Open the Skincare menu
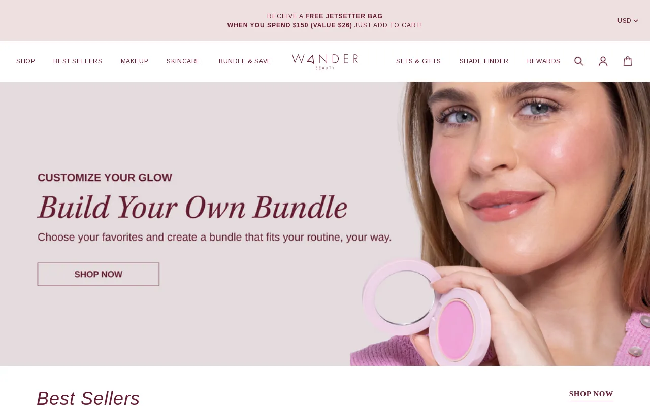Screen dimensions: 650x406 click(x=183, y=61)
